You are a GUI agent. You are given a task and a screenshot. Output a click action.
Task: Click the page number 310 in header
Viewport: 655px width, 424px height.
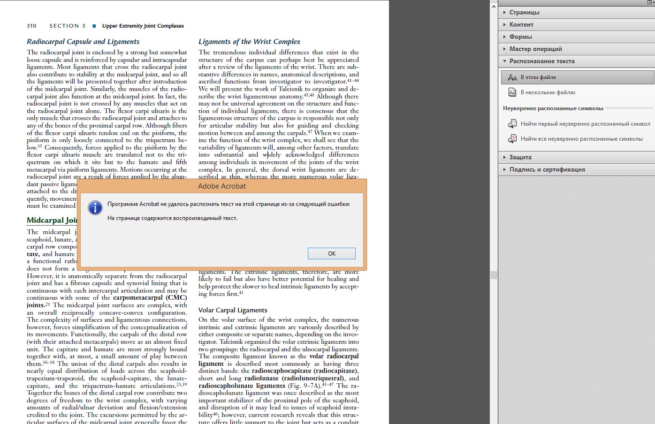point(31,26)
